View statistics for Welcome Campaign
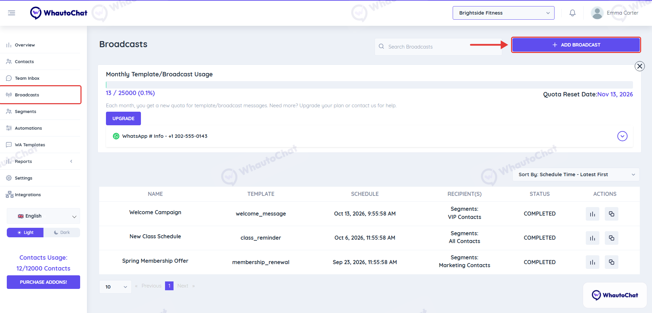652x313 pixels. coord(593,214)
